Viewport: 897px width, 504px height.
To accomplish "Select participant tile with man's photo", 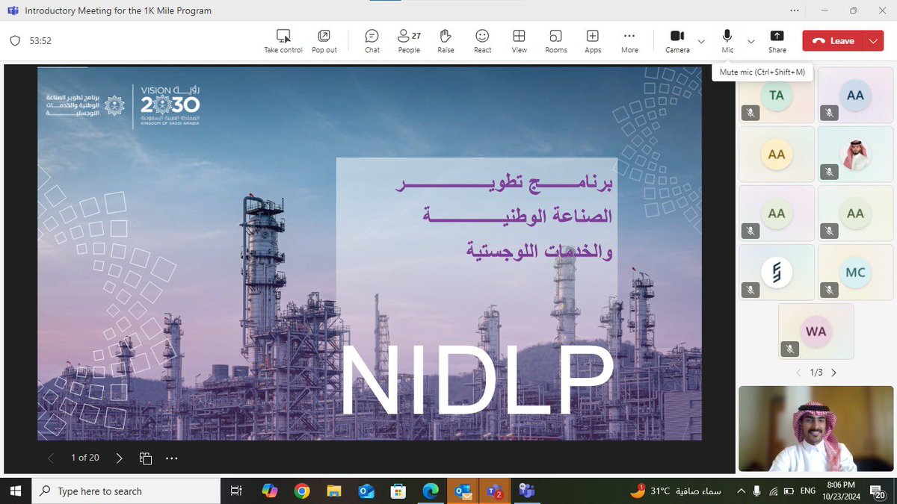I will (x=855, y=154).
